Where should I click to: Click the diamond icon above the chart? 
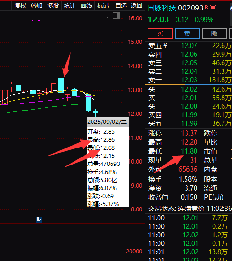coord(107,16)
